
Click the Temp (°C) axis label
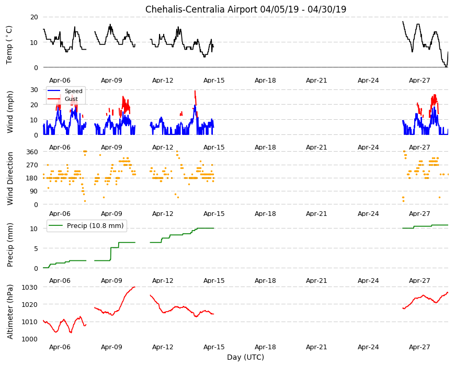[9, 45]
